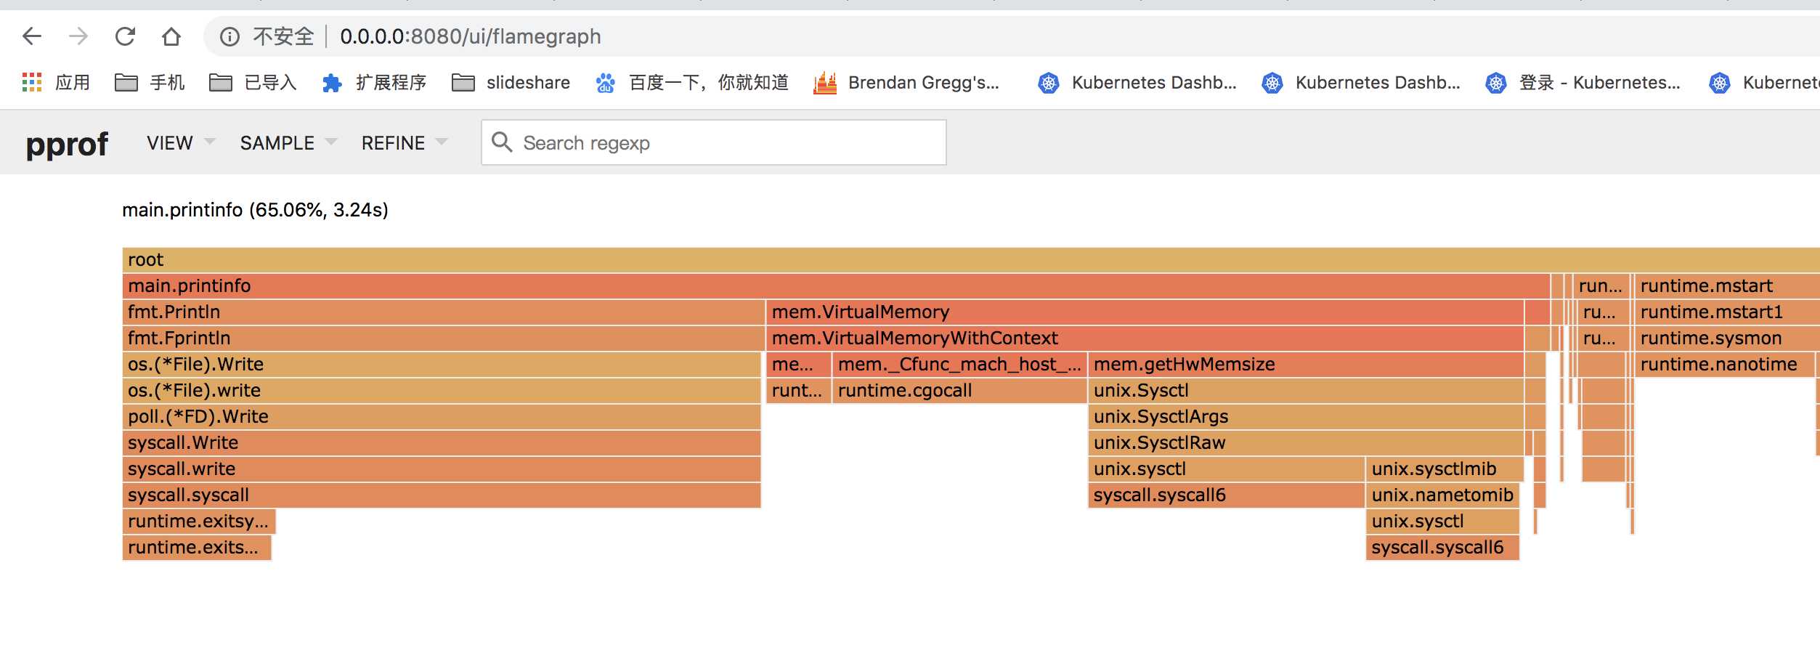Reload the page with refresh icon
1820x661 pixels.
125,36
